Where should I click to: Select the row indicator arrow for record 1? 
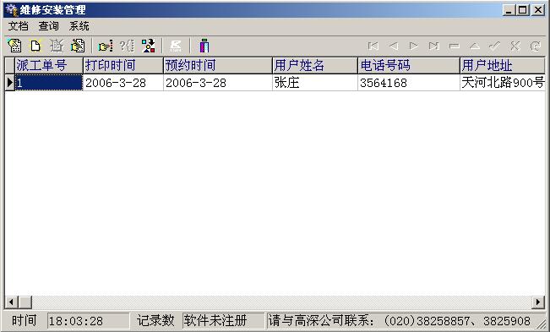coord(9,83)
